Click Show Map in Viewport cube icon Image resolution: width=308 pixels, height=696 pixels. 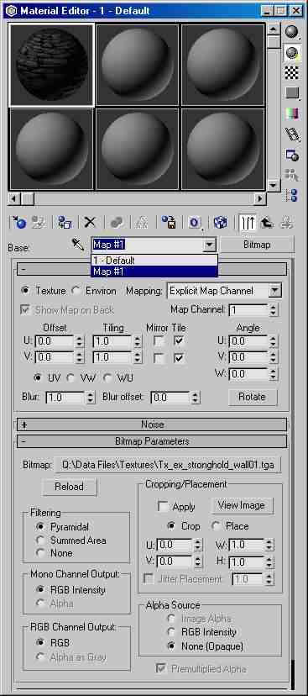[x=220, y=222]
